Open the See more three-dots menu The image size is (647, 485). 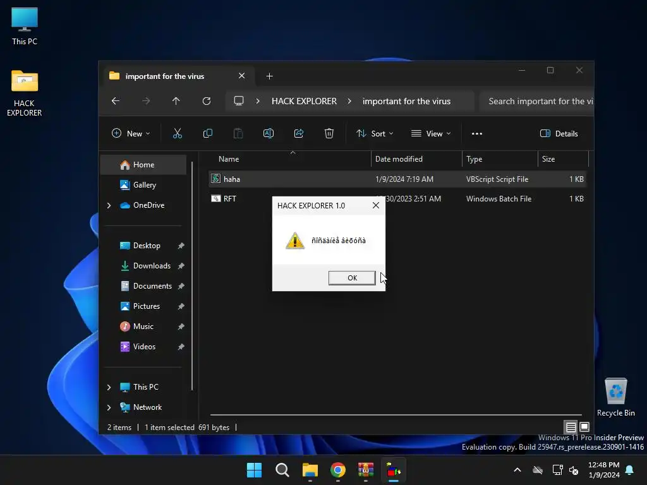pyautogui.click(x=477, y=133)
